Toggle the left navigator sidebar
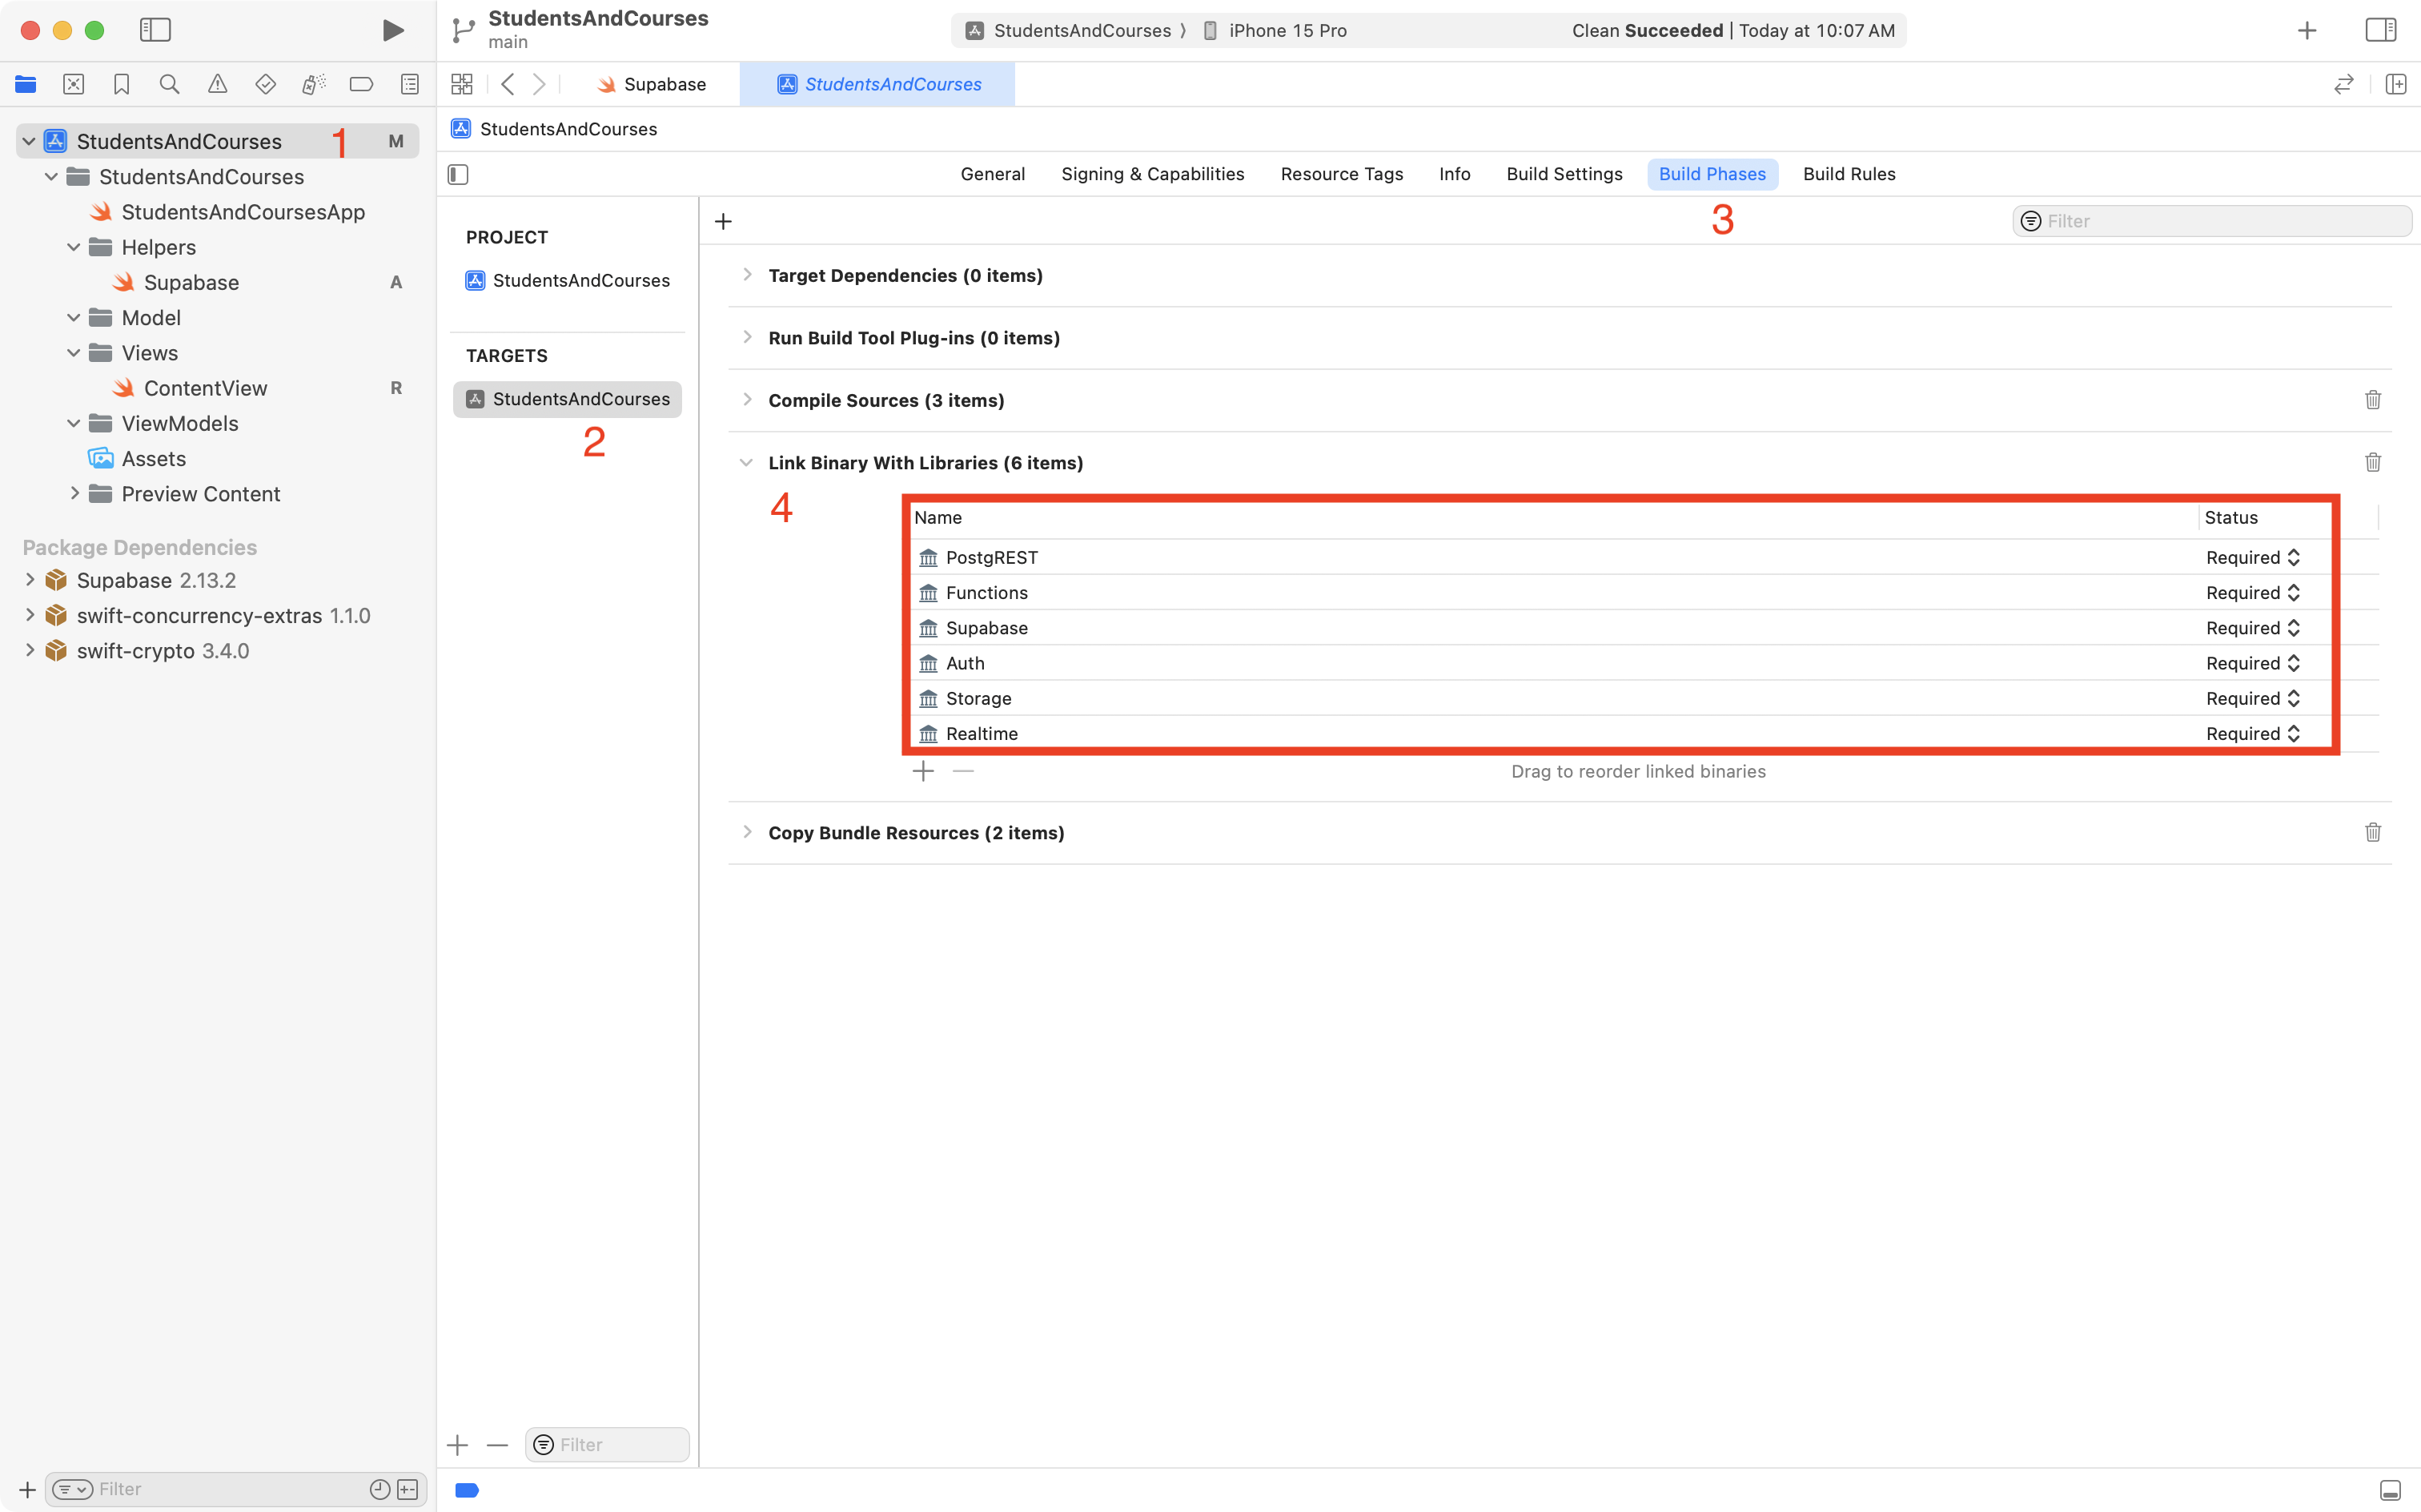 coord(155,30)
